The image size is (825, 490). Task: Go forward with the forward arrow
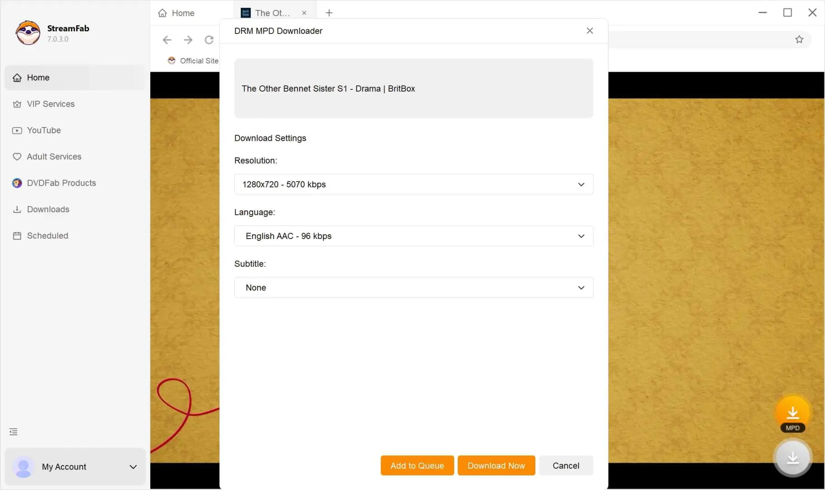coord(188,39)
